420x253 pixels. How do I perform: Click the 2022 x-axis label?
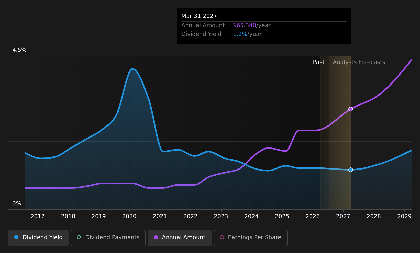[191, 216]
